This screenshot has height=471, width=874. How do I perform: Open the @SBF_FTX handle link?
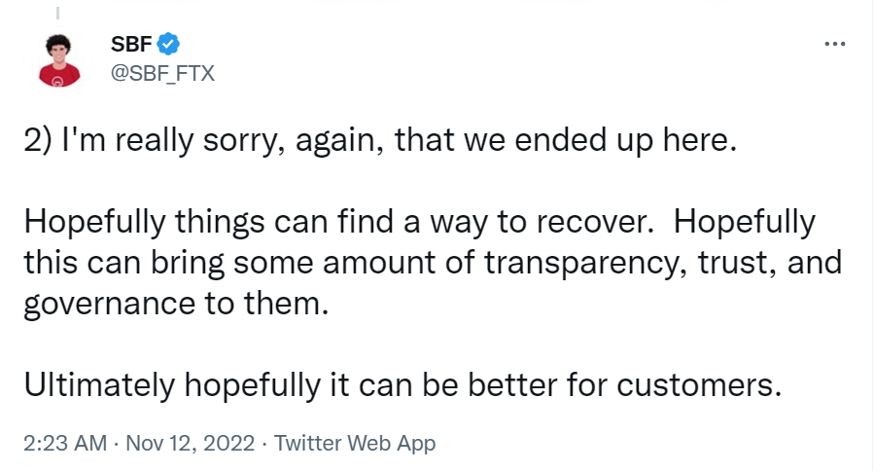click(x=163, y=73)
